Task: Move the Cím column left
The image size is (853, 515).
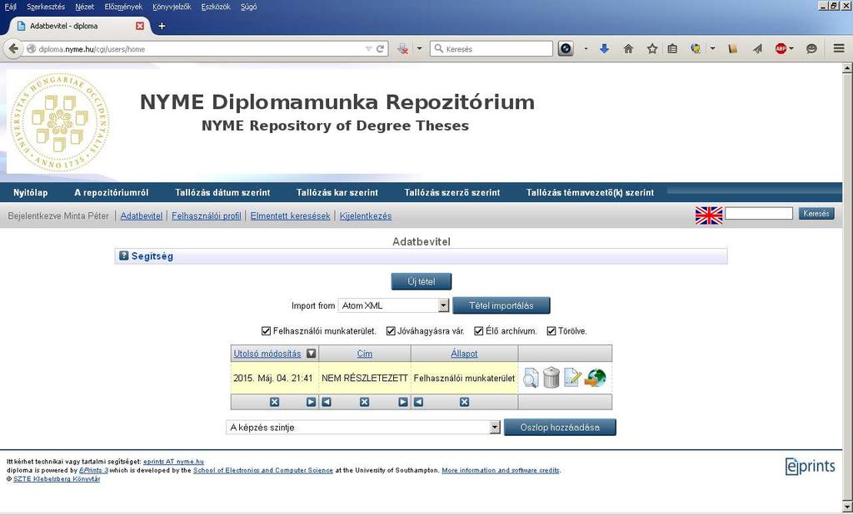Action: coord(327,402)
